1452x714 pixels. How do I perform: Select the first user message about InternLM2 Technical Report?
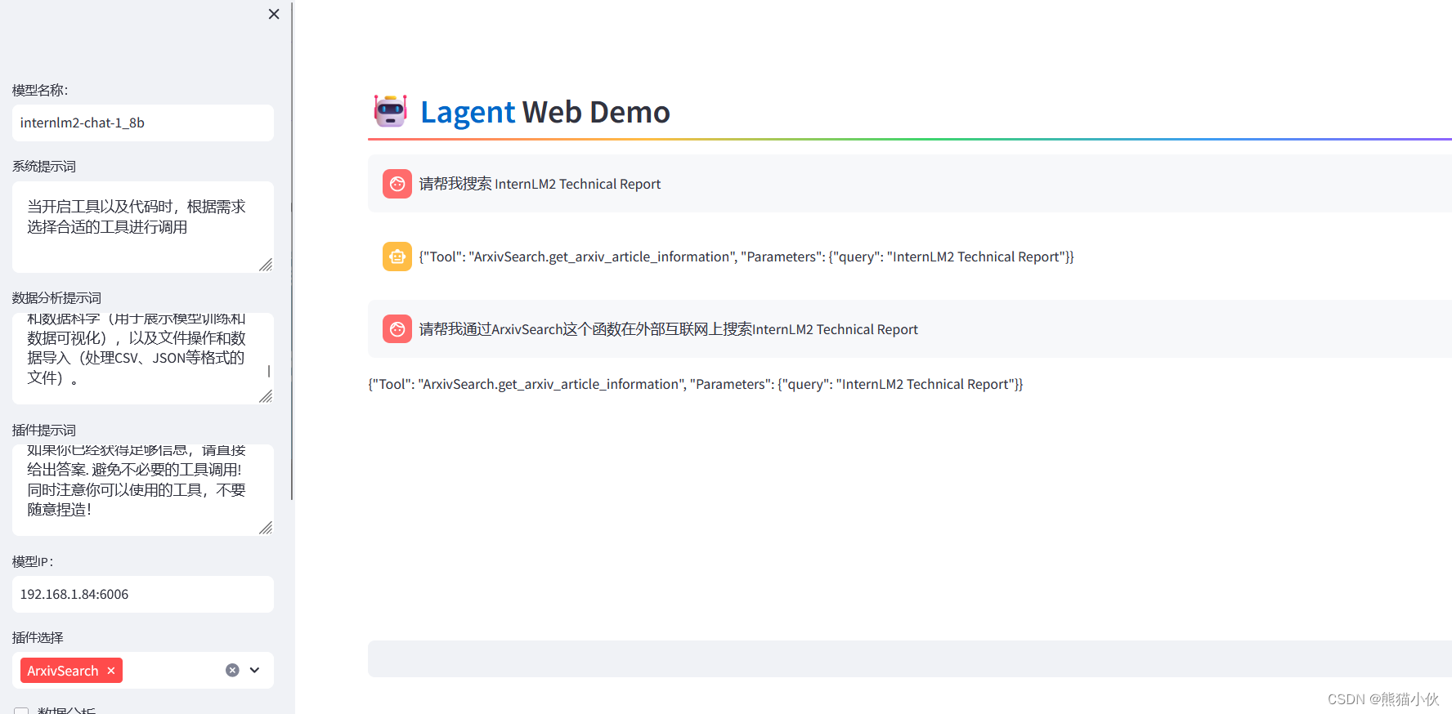click(x=540, y=184)
